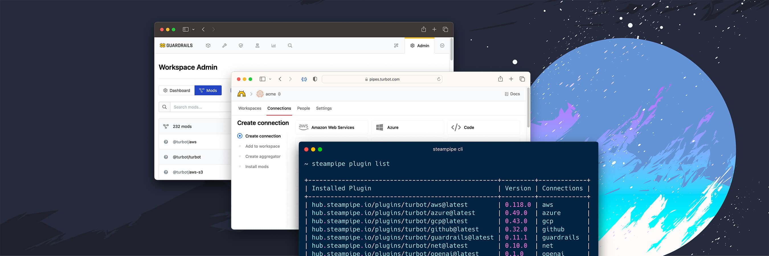Open the Guardrails logo home link

coord(176,45)
